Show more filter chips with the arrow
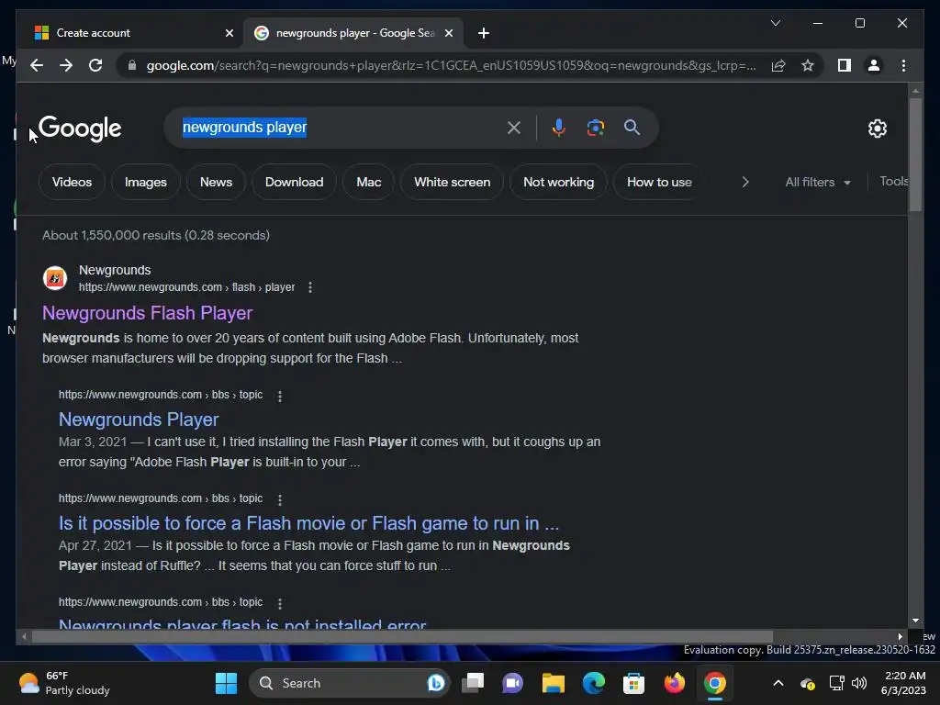This screenshot has width=940, height=705. pos(745,183)
